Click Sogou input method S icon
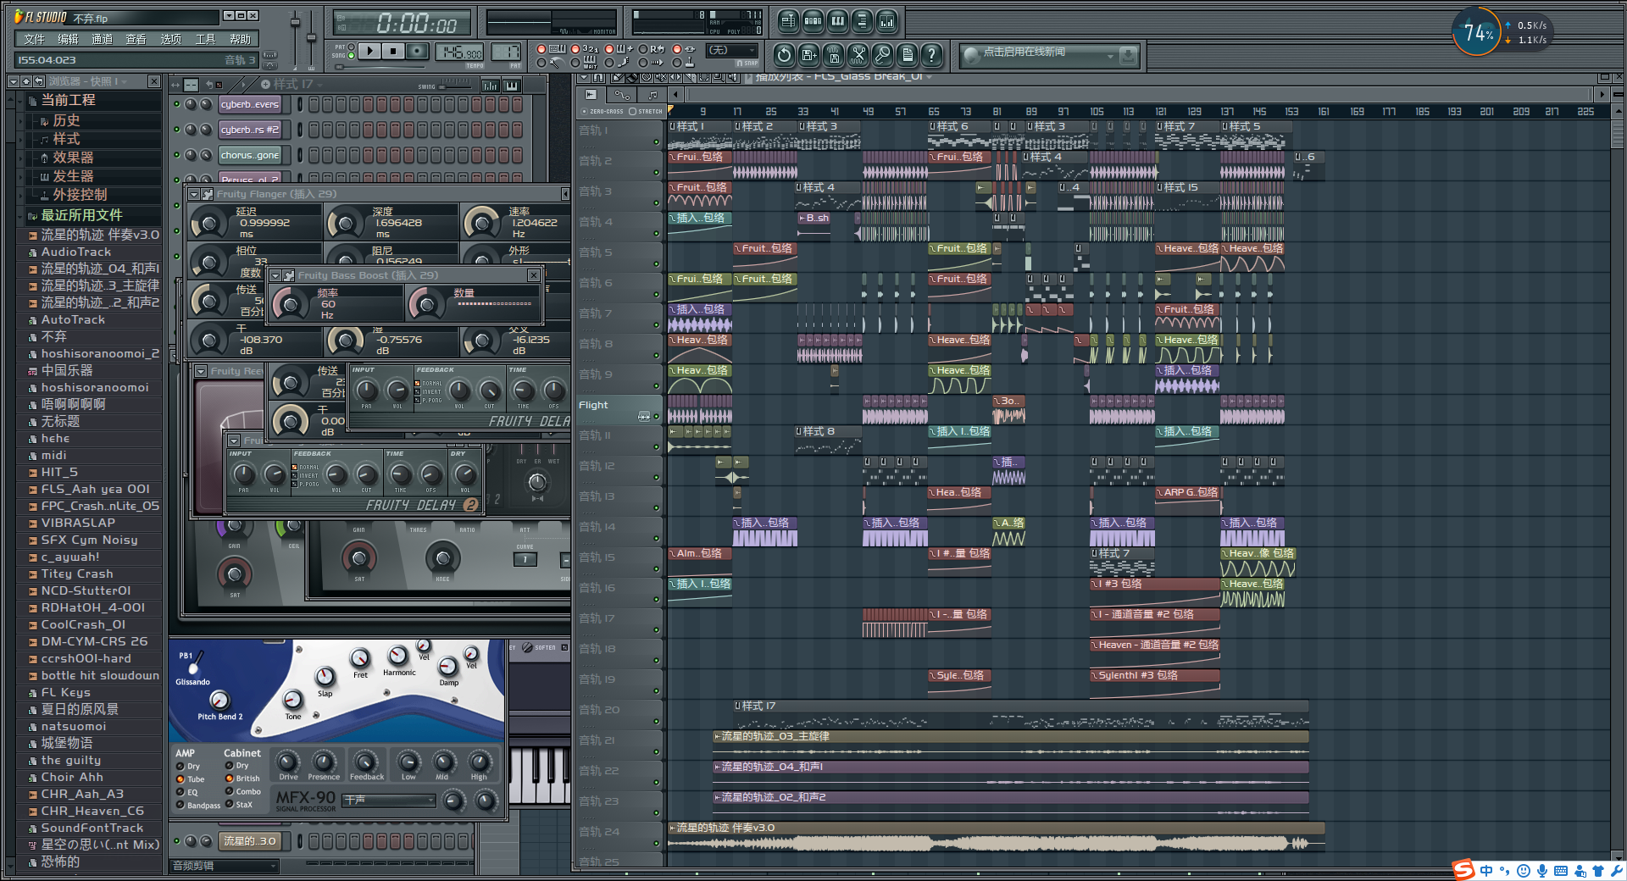Viewport: 1627px width, 881px height. [x=1463, y=870]
